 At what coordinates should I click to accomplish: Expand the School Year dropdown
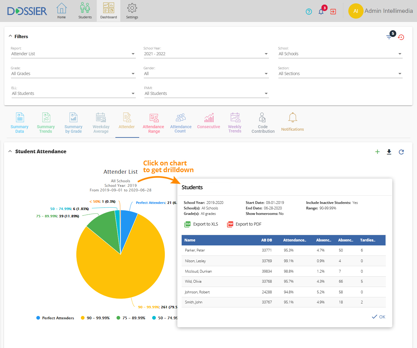(206, 54)
